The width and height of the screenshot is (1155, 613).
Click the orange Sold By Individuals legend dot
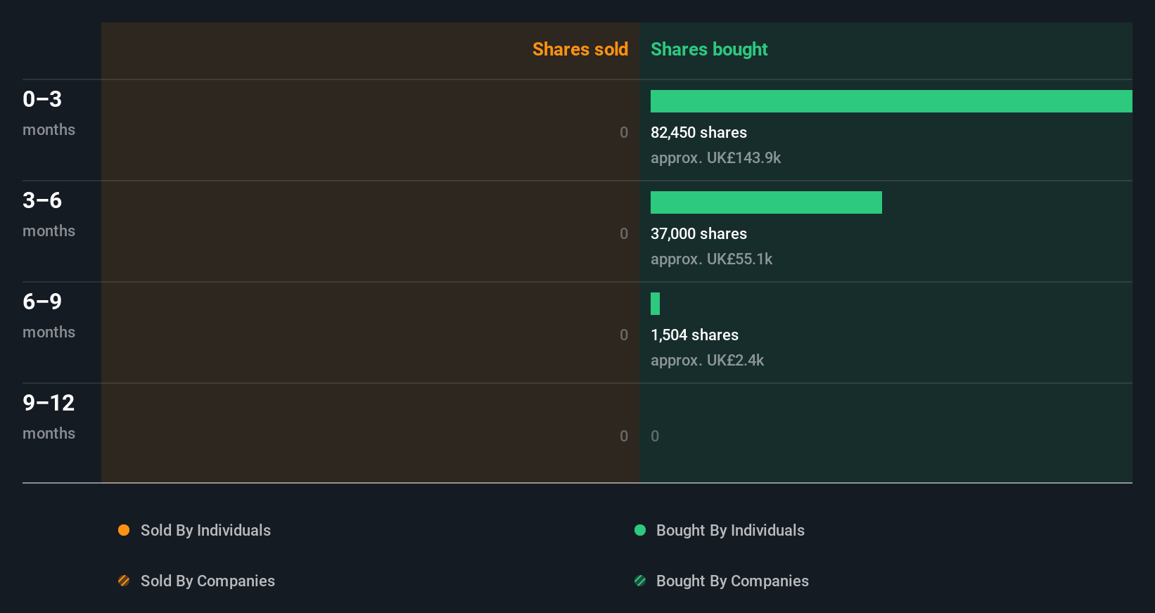tap(124, 530)
